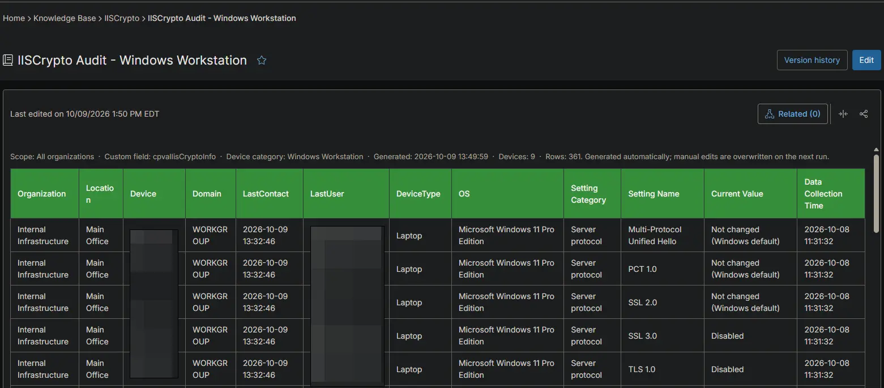The height and width of the screenshot is (388, 884).
Task: Click the Not changed value in the PCT 1.0 row
Action: point(745,269)
